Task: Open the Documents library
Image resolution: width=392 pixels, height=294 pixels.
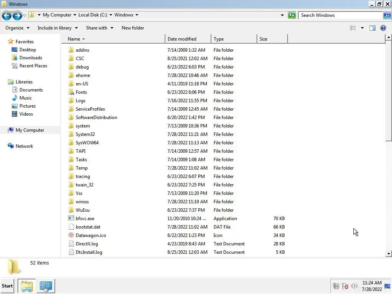Action: pos(31,90)
